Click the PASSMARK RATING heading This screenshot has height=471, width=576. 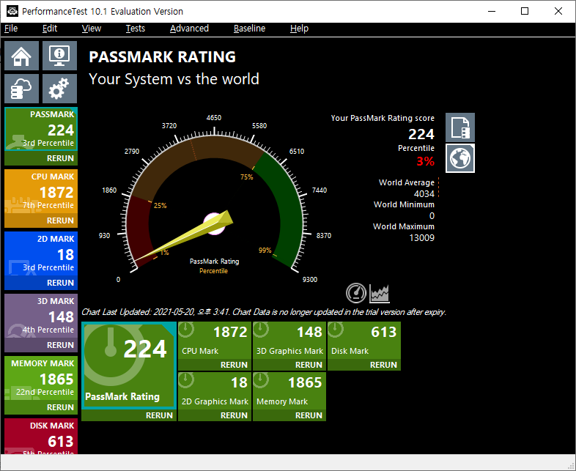(x=163, y=57)
